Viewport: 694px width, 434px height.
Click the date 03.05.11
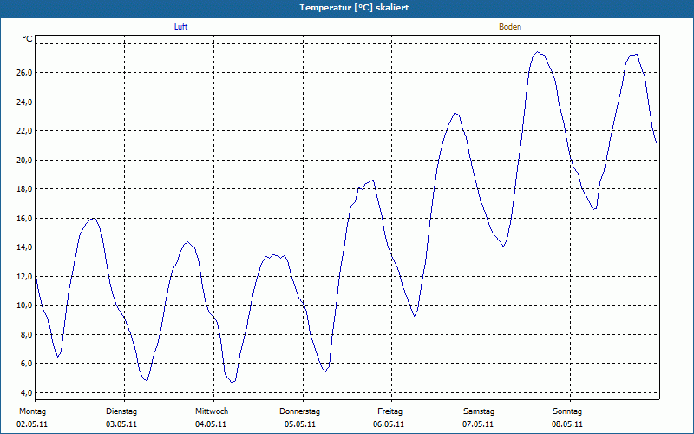(121, 424)
